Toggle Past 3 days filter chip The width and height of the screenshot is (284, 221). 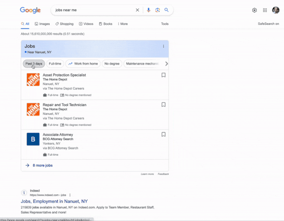[34, 64]
